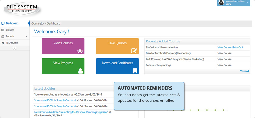
Task: Click the TSU Home house icon
Action: 3,43
